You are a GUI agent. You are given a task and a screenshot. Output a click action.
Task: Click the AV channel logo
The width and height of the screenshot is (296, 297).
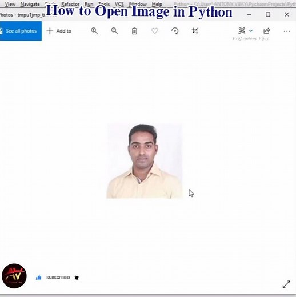(14, 276)
